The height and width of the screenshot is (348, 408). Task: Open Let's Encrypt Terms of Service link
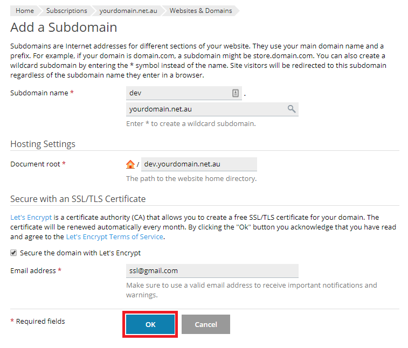[115, 237]
